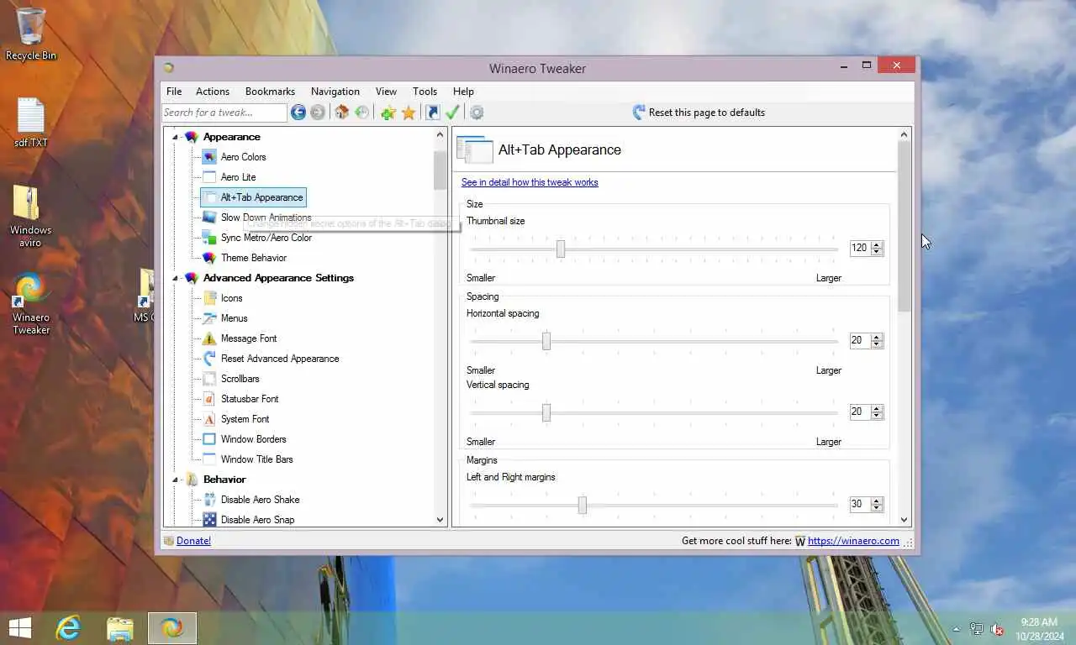
Task: Click tree panel scroll down arrow
Action: [x=440, y=520]
